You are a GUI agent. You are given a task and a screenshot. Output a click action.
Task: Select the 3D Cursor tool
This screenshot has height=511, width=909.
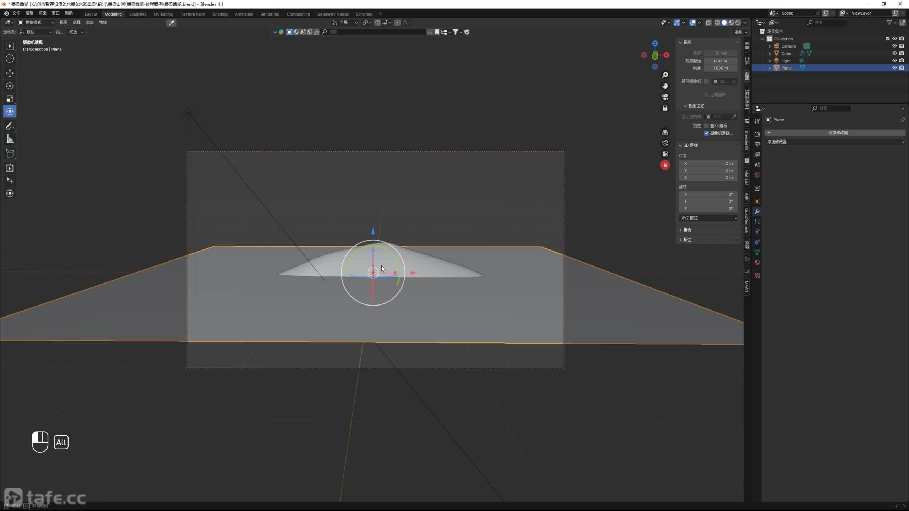click(10, 59)
